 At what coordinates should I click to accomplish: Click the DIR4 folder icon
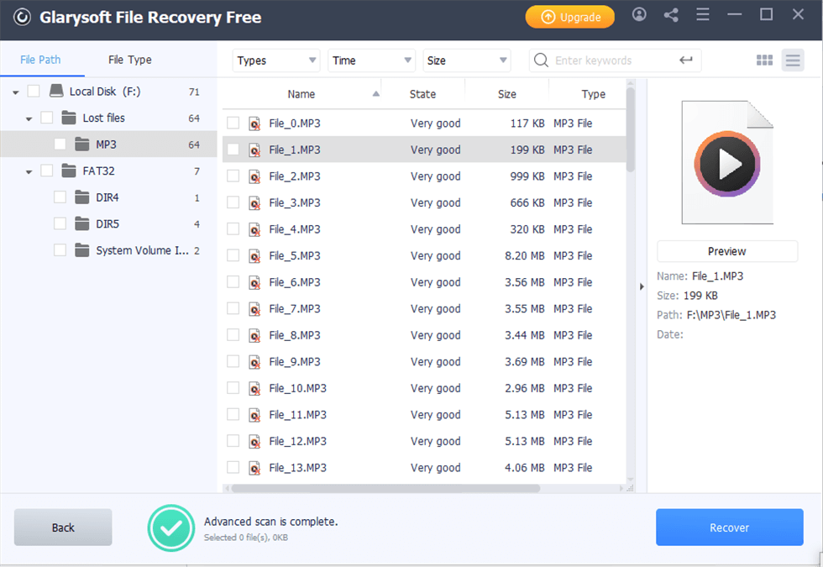[81, 197]
